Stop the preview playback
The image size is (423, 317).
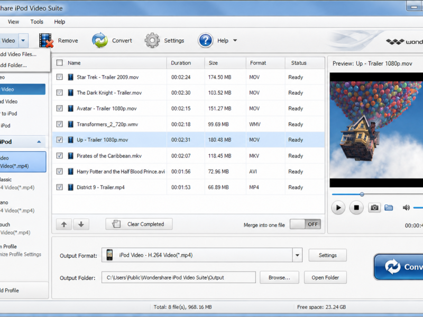[x=356, y=208]
